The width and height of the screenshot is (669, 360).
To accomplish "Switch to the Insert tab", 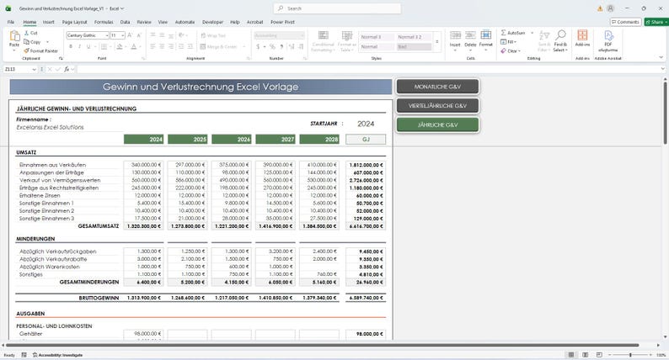I will [x=48, y=22].
